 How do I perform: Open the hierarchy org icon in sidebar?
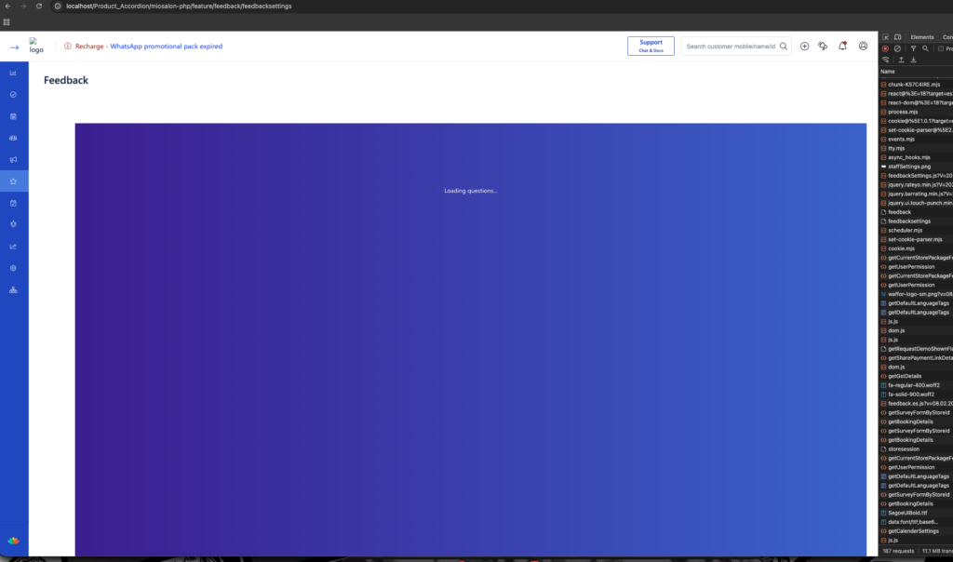pos(13,290)
